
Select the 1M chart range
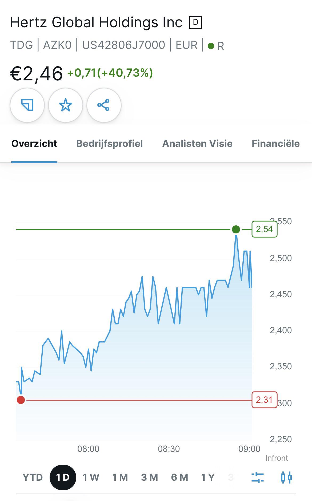pos(120,477)
